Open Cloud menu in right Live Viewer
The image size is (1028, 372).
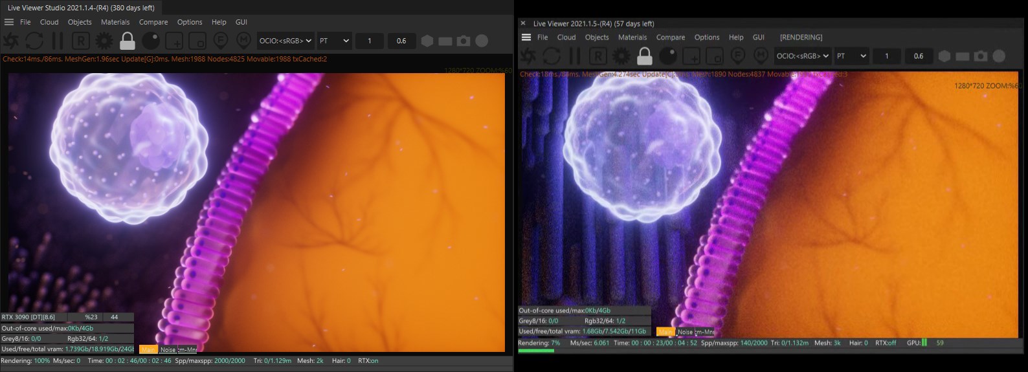(566, 38)
